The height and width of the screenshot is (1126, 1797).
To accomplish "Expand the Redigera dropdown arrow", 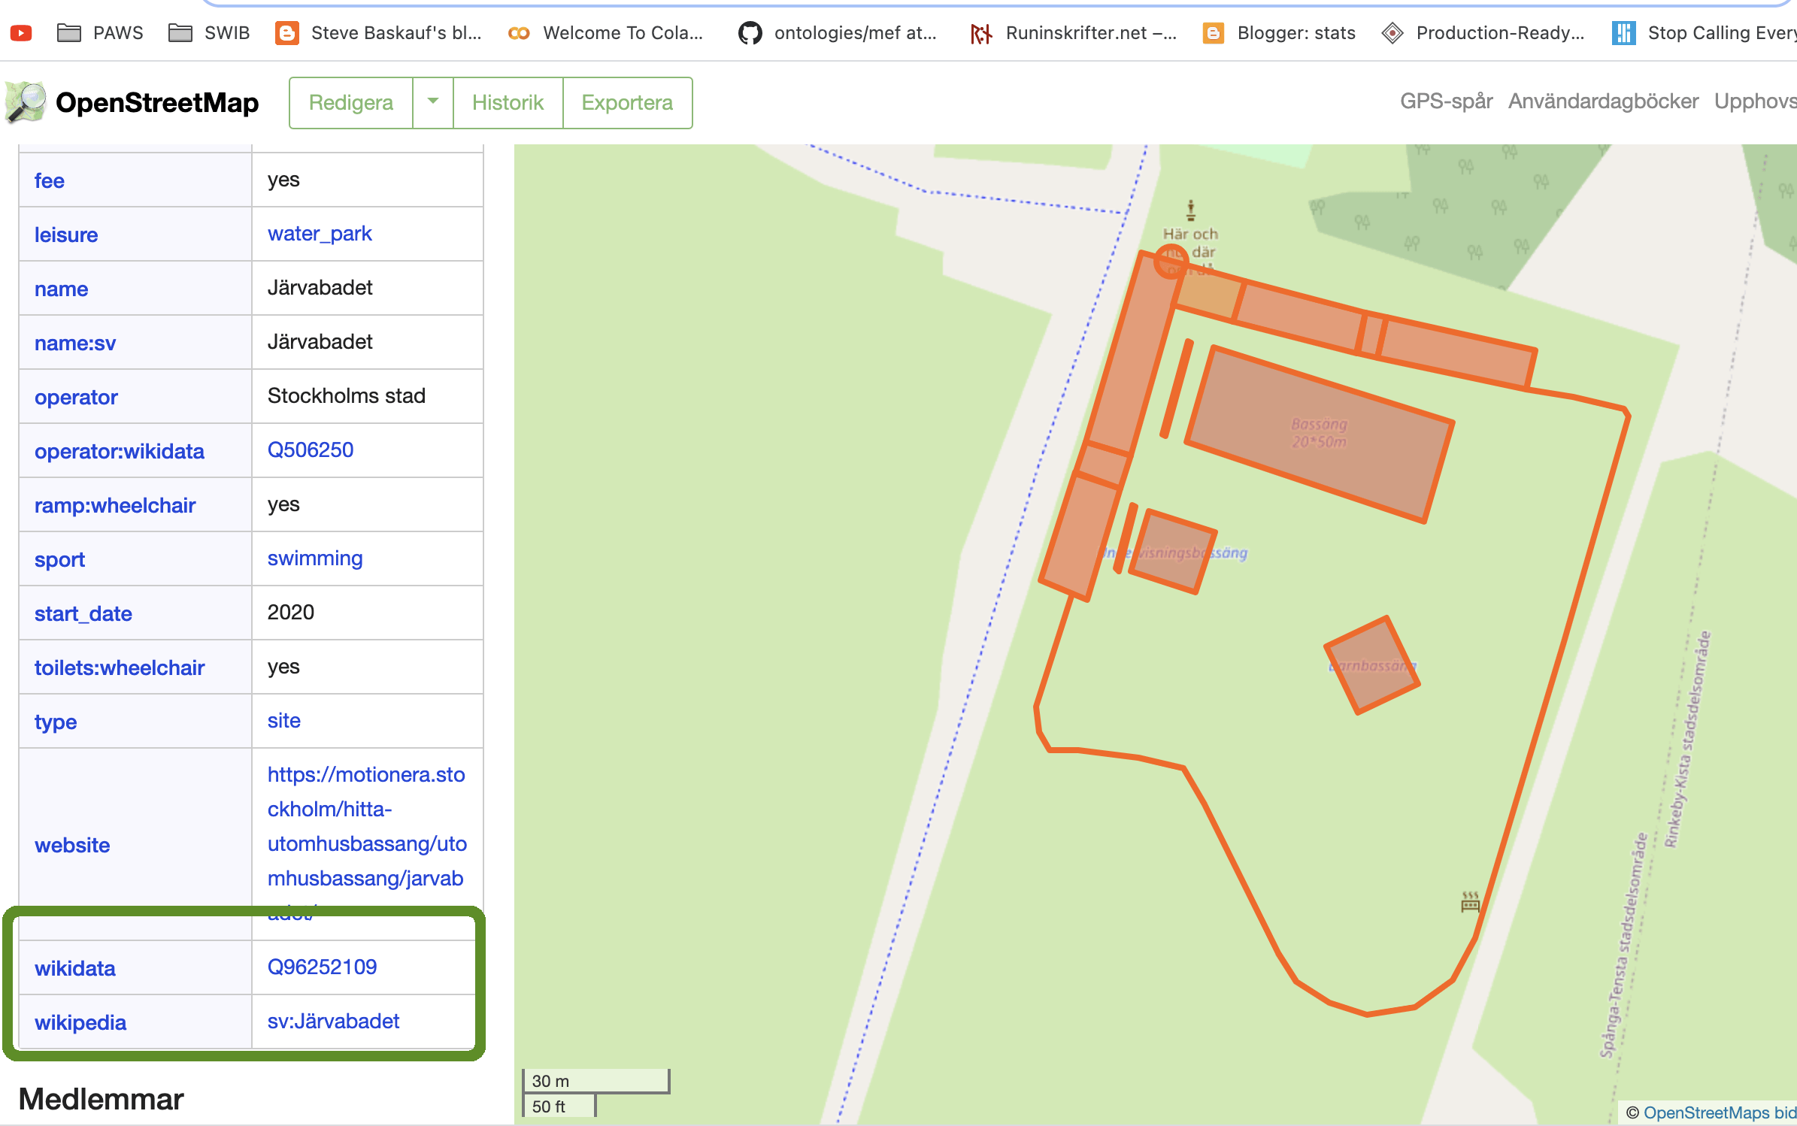I will pos(433,102).
